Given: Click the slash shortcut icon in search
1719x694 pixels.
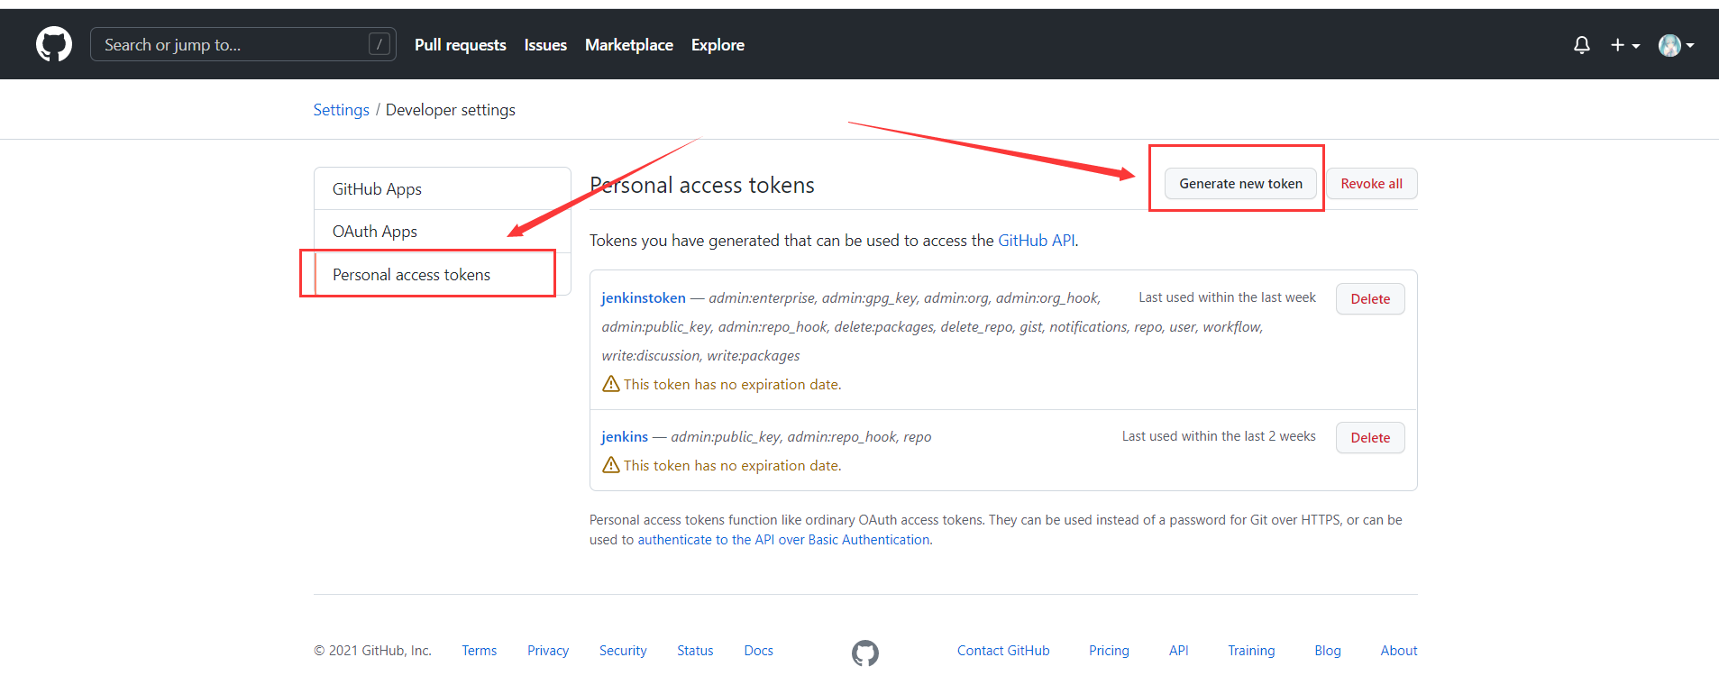Looking at the screenshot, I should [379, 44].
